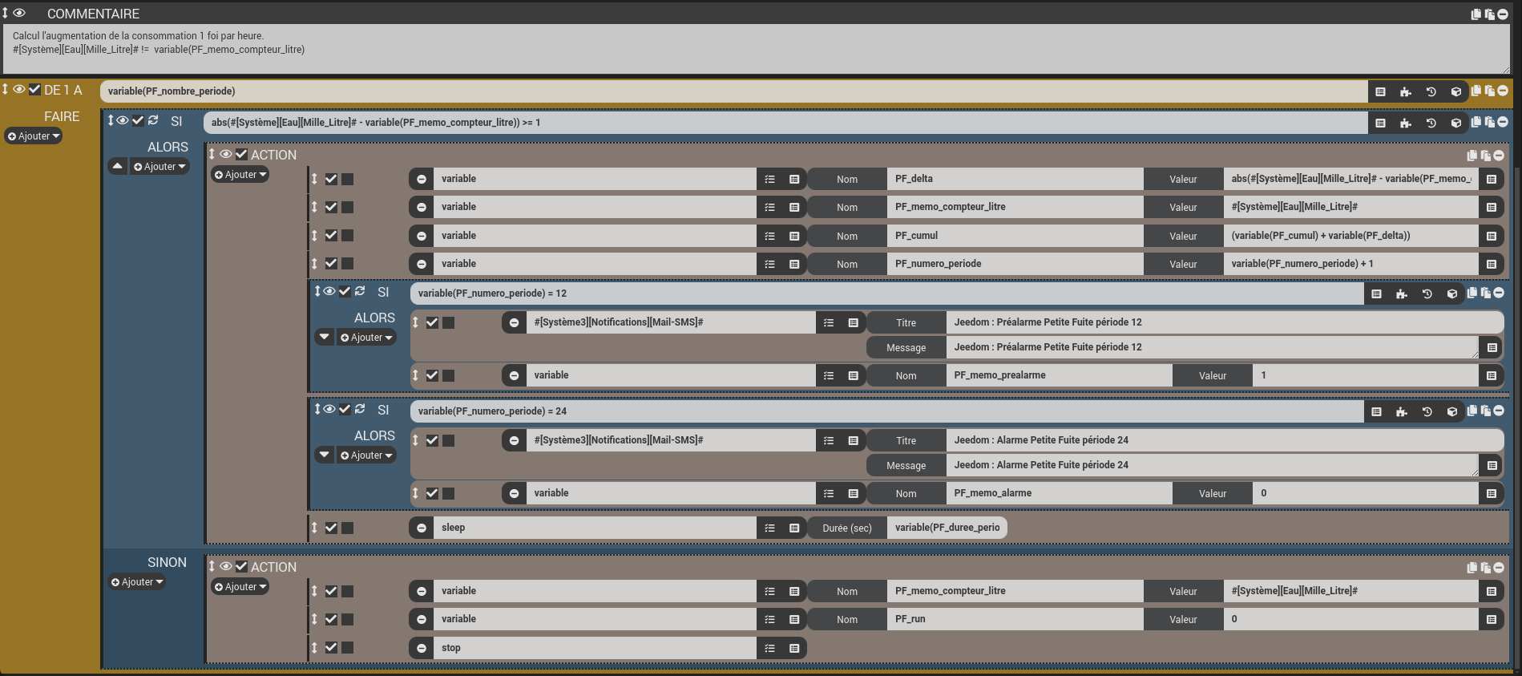
Task: Uncheck the DE 1 A block checkbox
Action: (34, 90)
